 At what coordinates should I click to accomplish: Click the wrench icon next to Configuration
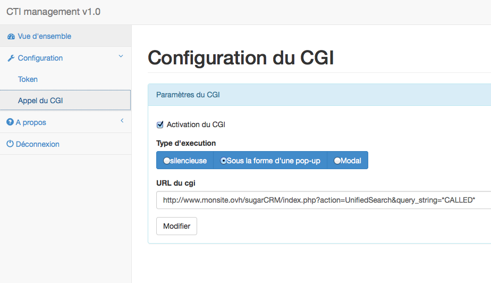[11, 58]
